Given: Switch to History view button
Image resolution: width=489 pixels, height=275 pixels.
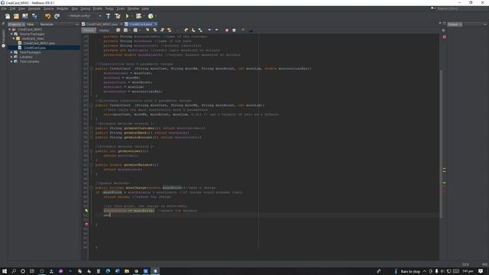Looking at the screenshot, I should pyautogui.click(x=104, y=31).
